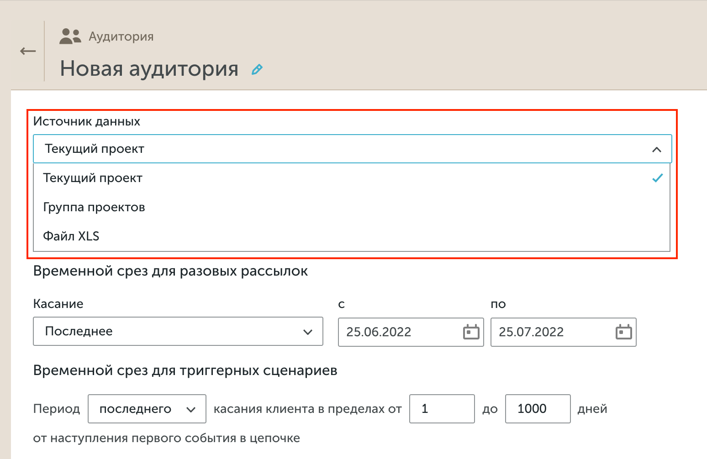This screenshot has width=707, height=459.
Task: Click the start date field showing 25.06.2022
Action: click(402, 332)
